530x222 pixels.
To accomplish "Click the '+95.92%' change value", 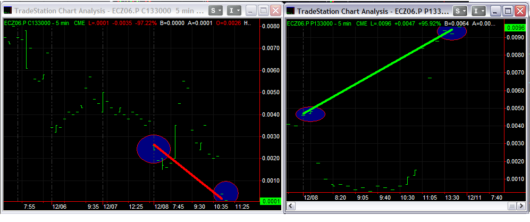I will click(x=430, y=23).
